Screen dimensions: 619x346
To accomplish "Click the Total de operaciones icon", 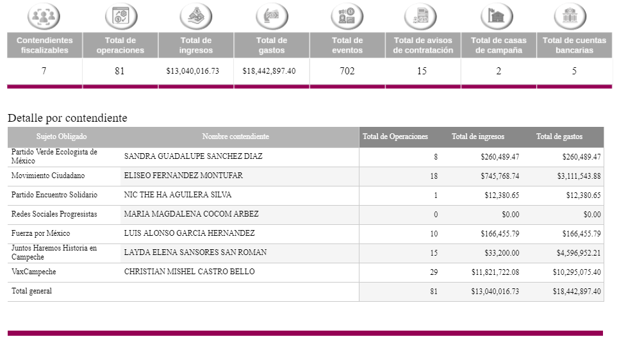I will (x=121, y=16).
